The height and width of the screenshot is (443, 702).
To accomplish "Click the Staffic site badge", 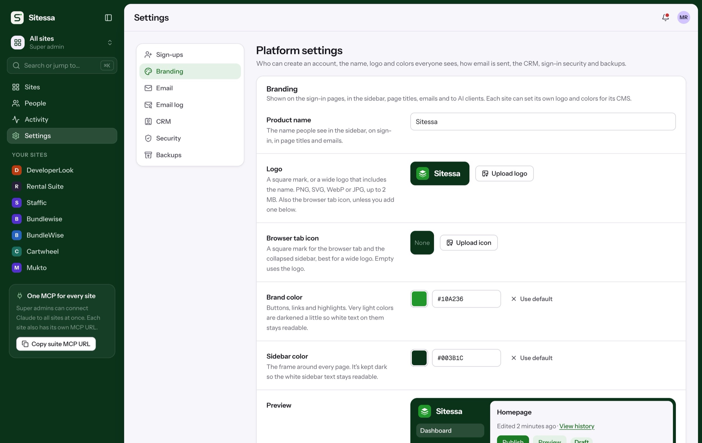I will click(x=17, y=203).
